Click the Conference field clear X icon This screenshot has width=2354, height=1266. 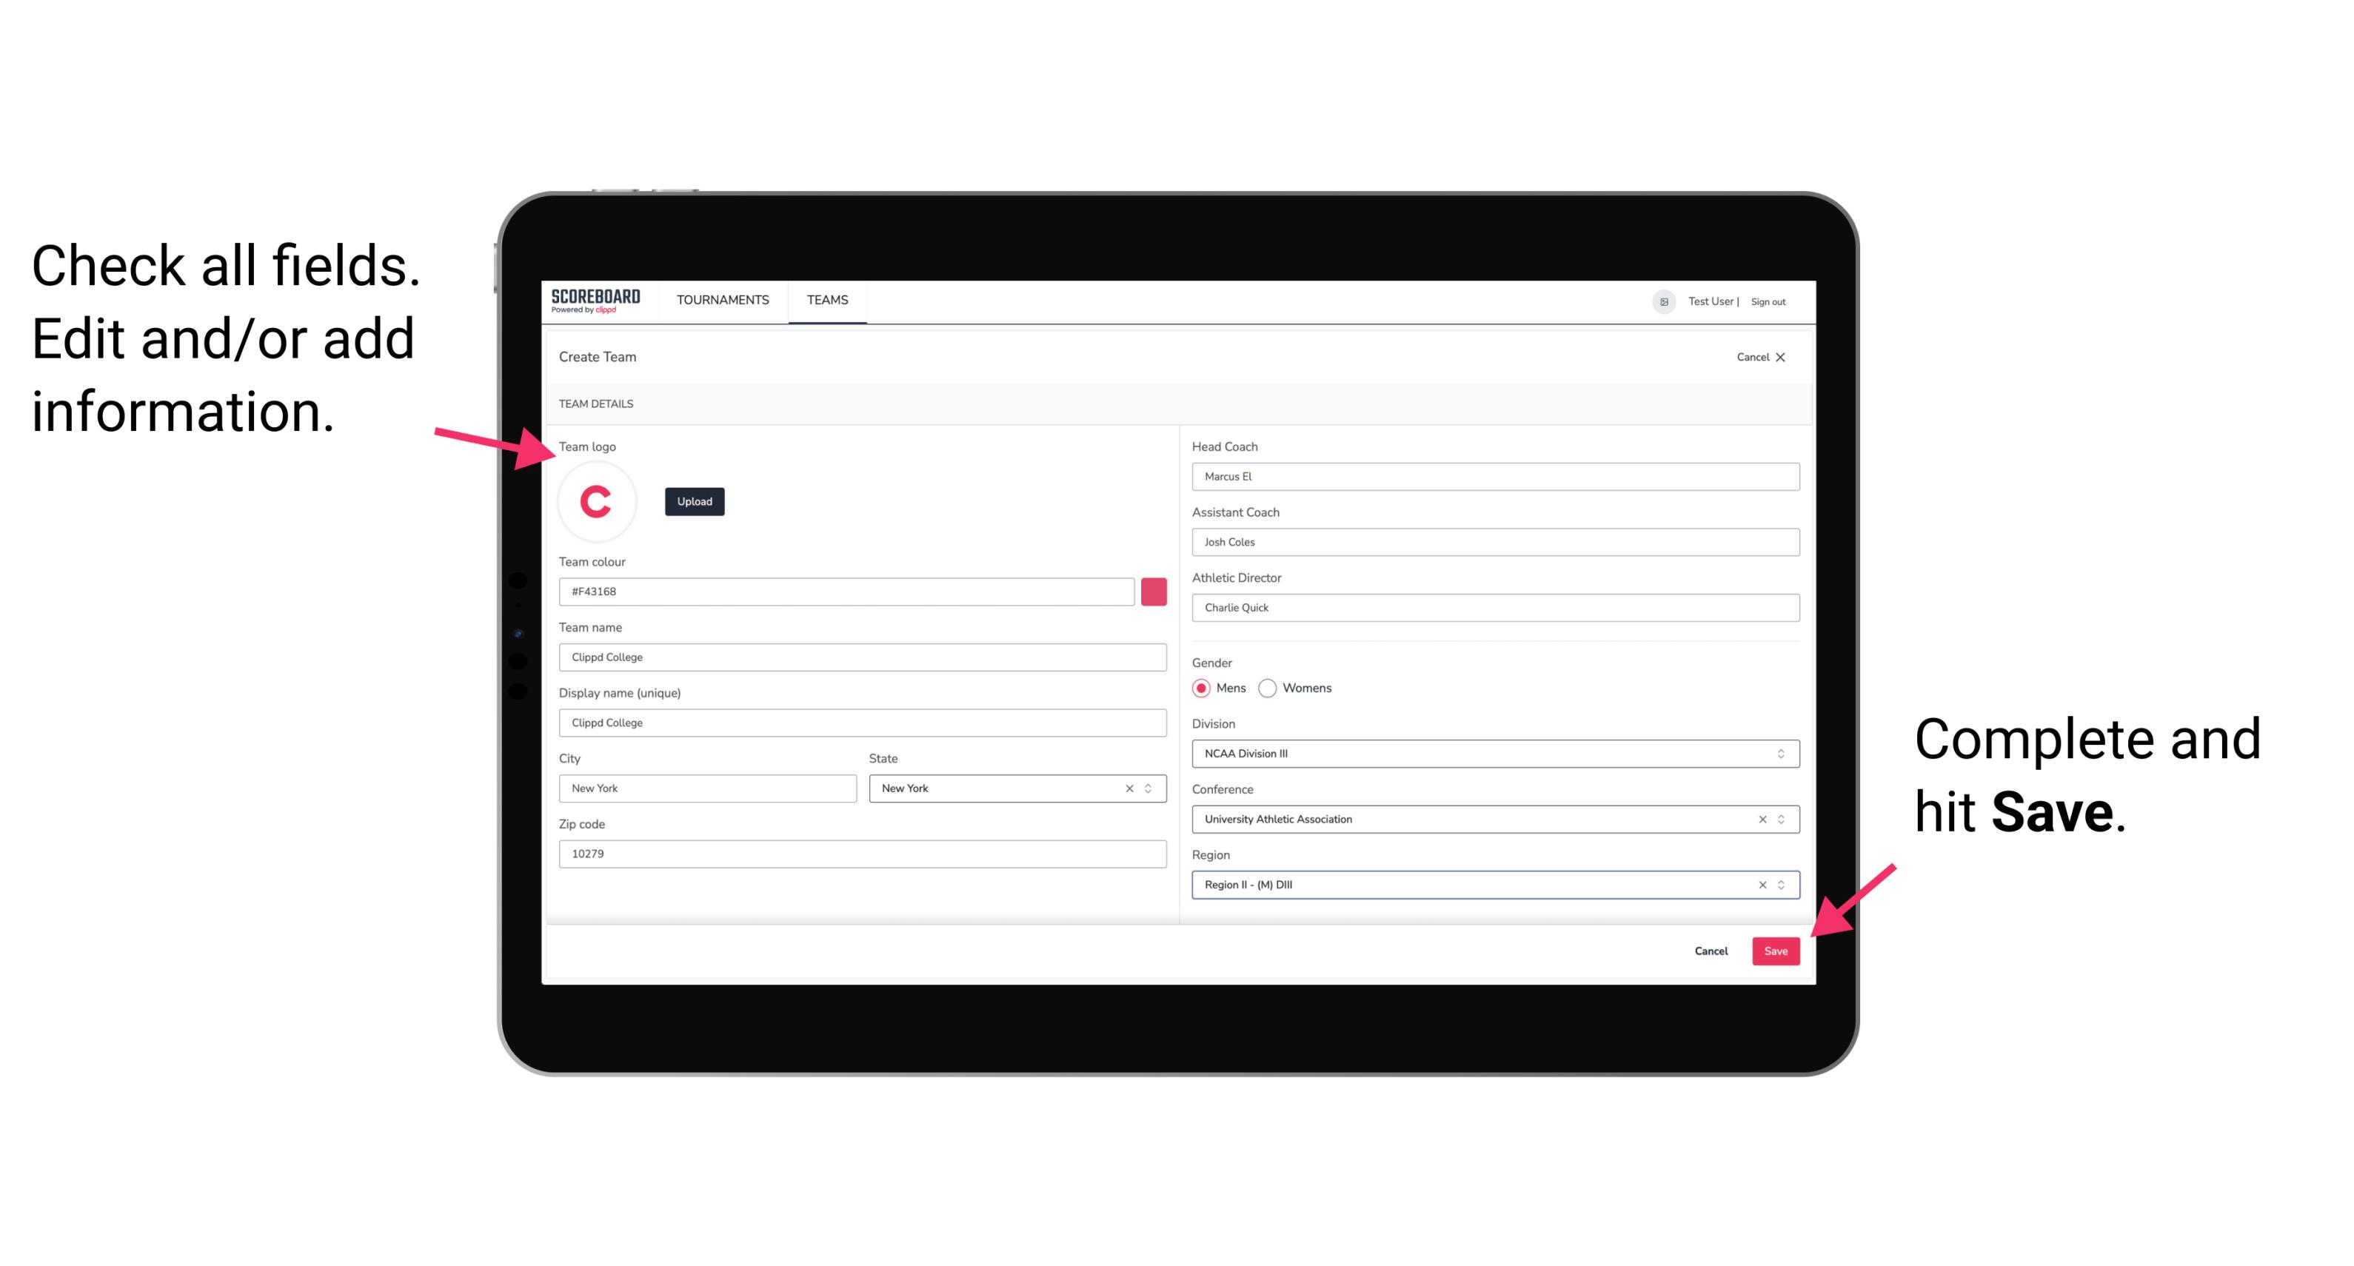1760,819
